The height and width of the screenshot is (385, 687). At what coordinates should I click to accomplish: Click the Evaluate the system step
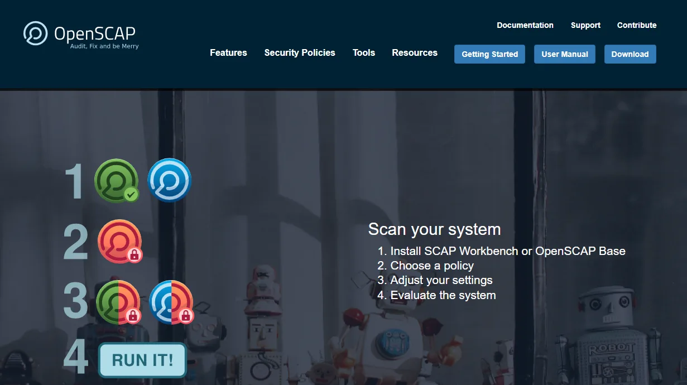click(443, 295)
